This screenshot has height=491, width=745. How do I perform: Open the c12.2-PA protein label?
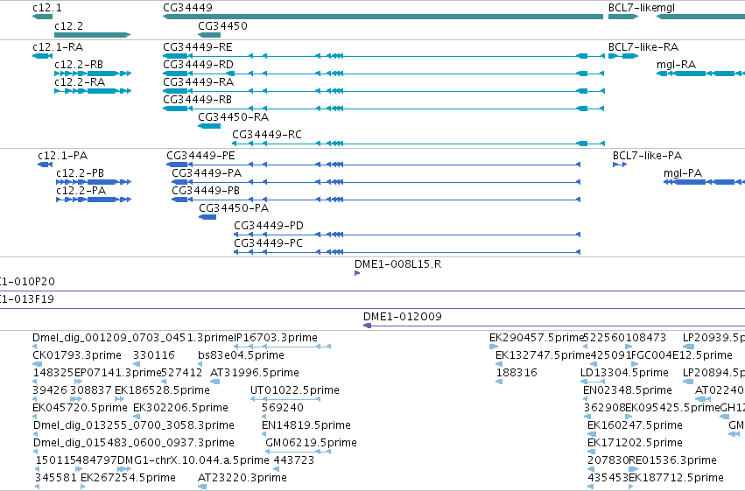click(x=81, y=191)
